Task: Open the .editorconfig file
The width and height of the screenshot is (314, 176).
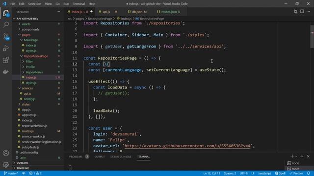Action: 29,153
